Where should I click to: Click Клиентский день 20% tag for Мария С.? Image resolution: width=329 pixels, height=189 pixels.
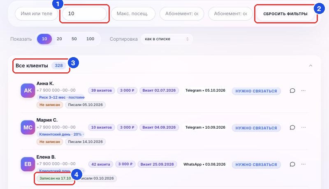tap(61, 134)
